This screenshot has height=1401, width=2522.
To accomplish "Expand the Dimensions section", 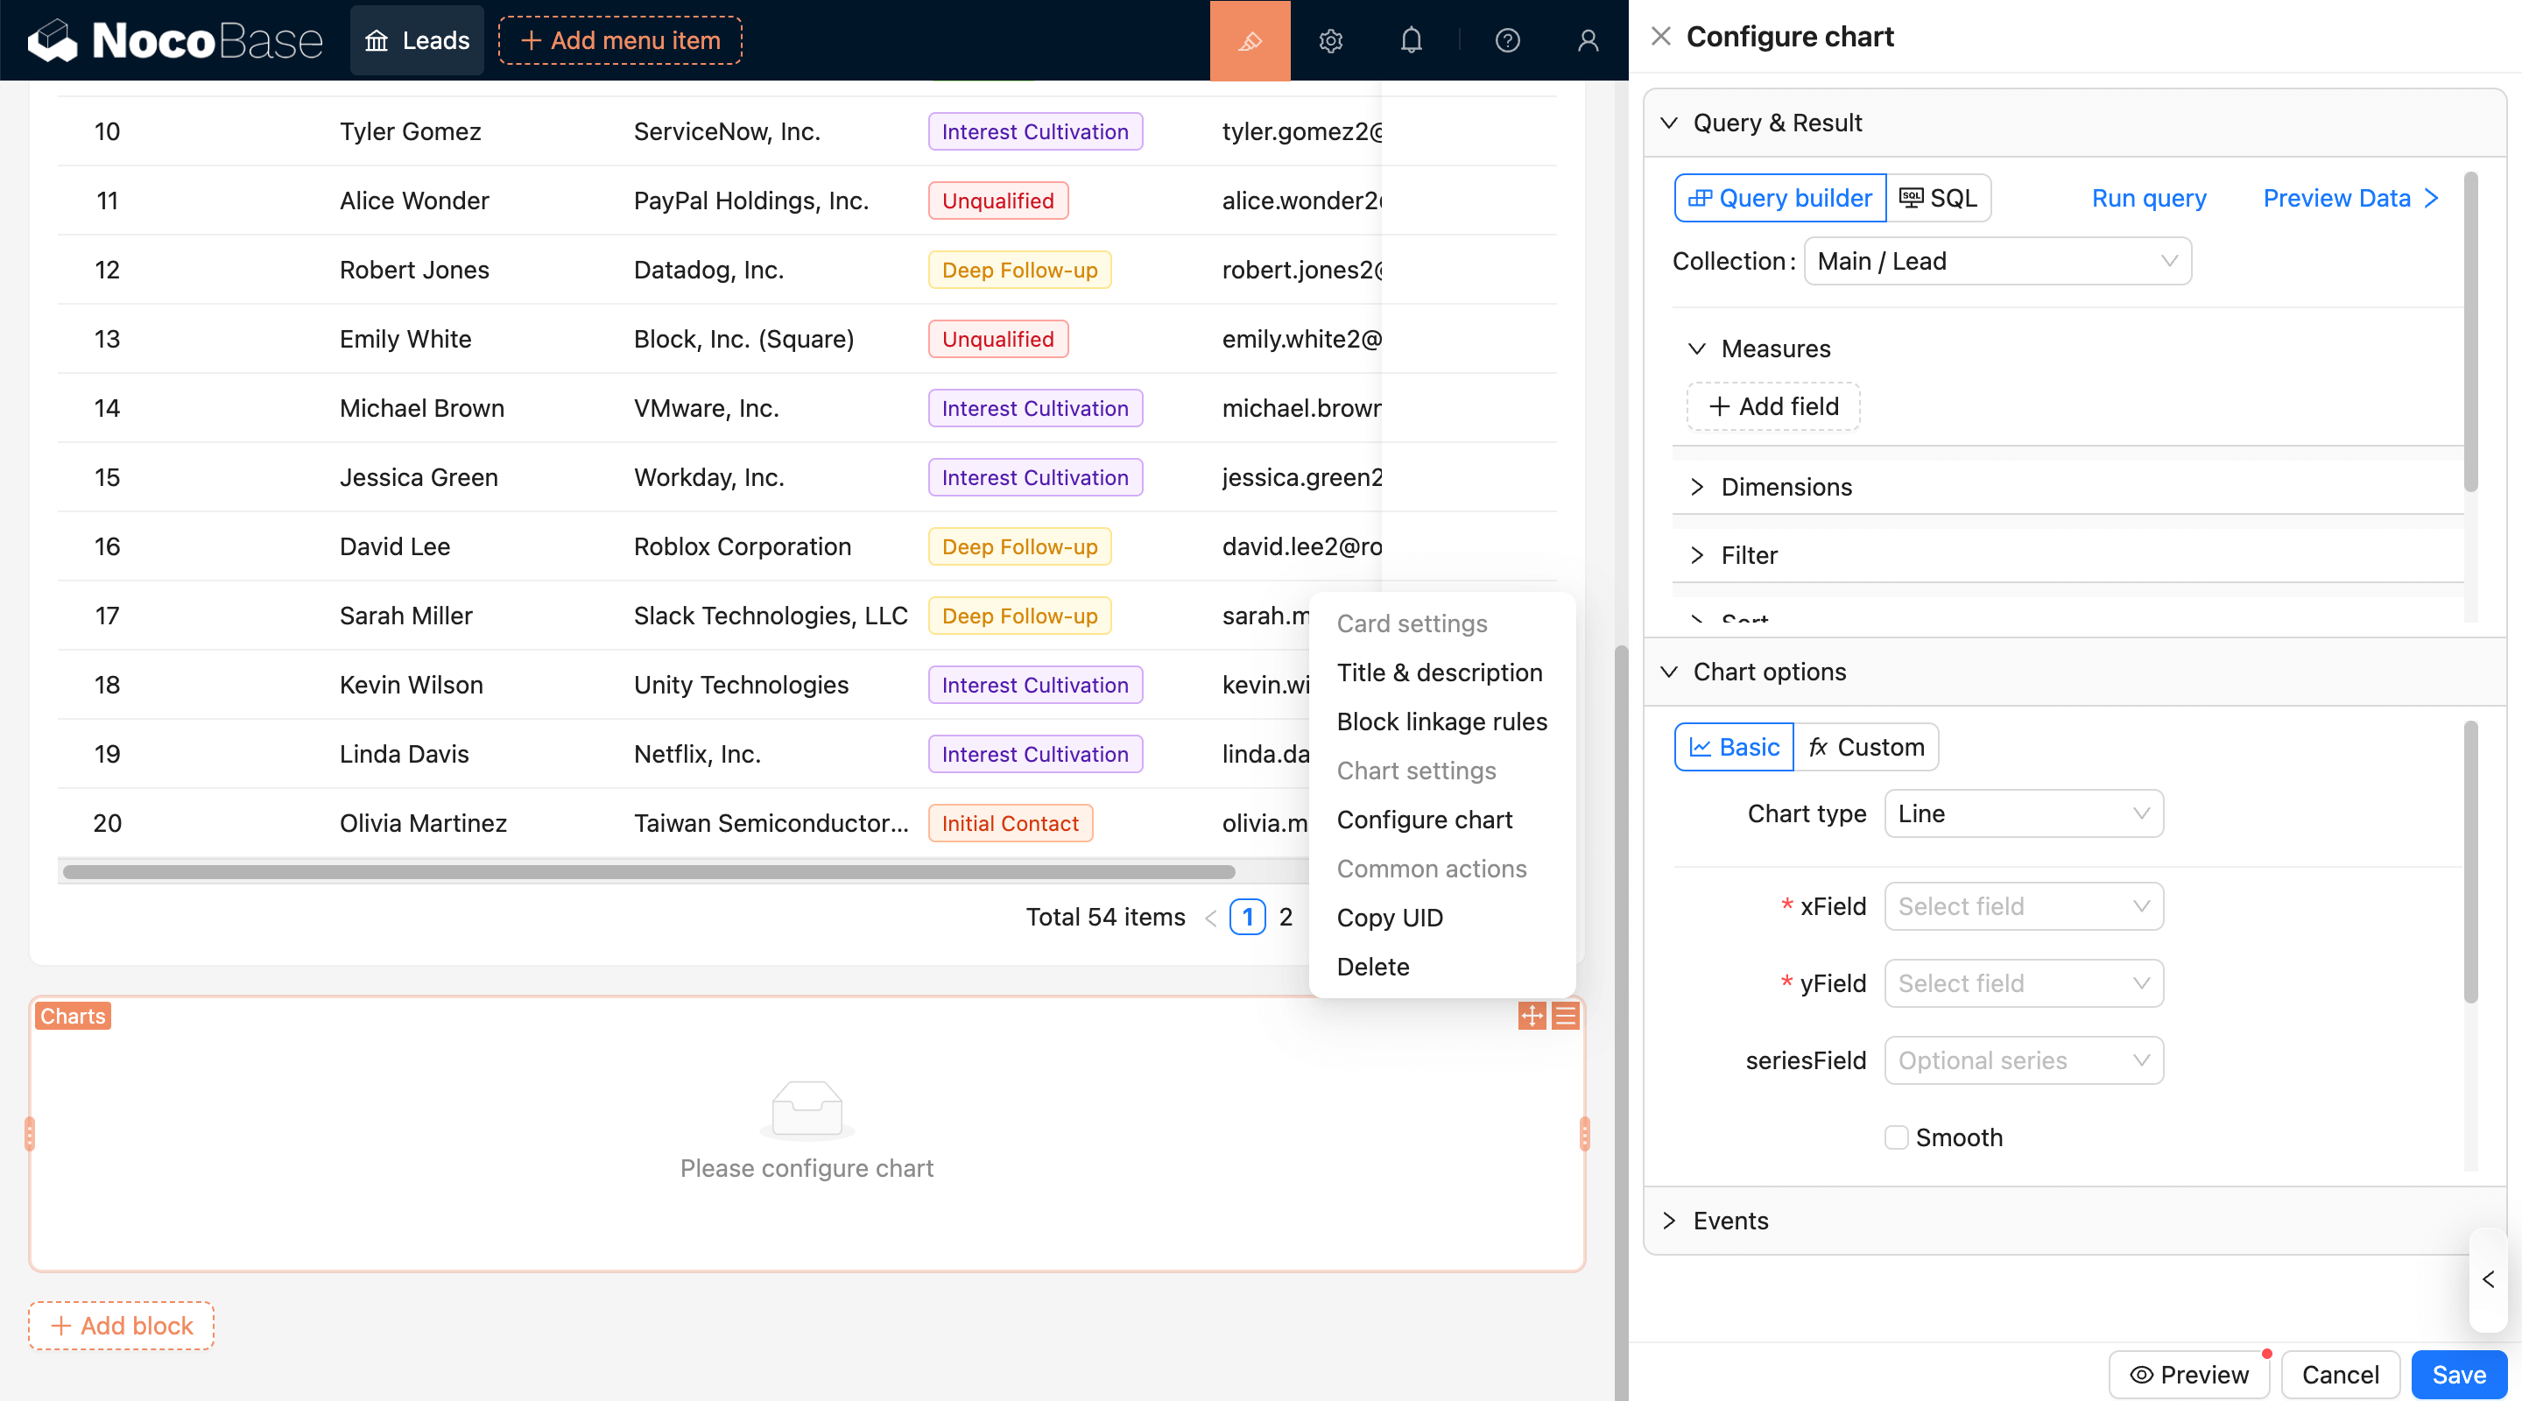I will (x=1786, y=487).
